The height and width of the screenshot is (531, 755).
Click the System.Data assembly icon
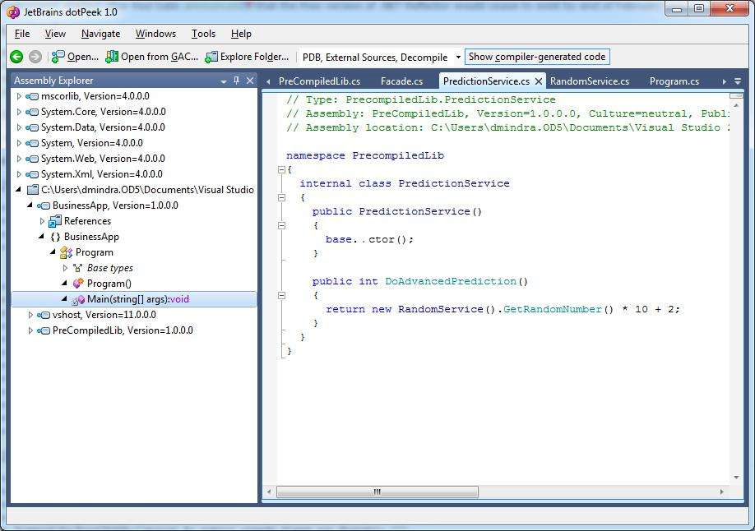tap(32, 127)
